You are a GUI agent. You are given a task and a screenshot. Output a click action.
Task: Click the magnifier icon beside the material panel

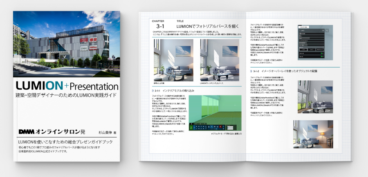327,31
